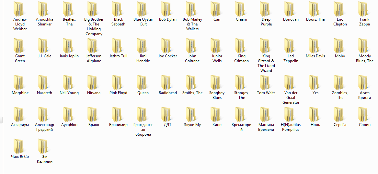This screenshot has height=174, width=378.
Task: Select the Donovan folder icon
Action: [289, 9]
